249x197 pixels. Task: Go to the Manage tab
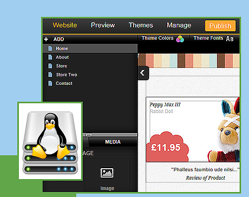click(x=179, y=25)
